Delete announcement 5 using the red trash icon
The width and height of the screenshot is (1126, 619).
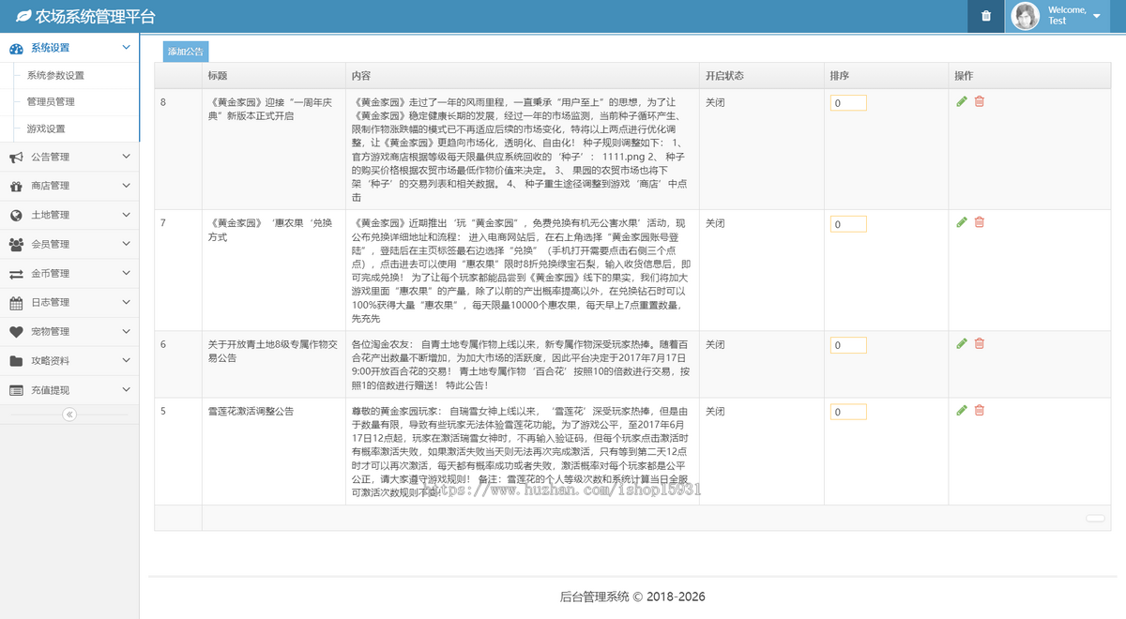(x=979, y=410)
